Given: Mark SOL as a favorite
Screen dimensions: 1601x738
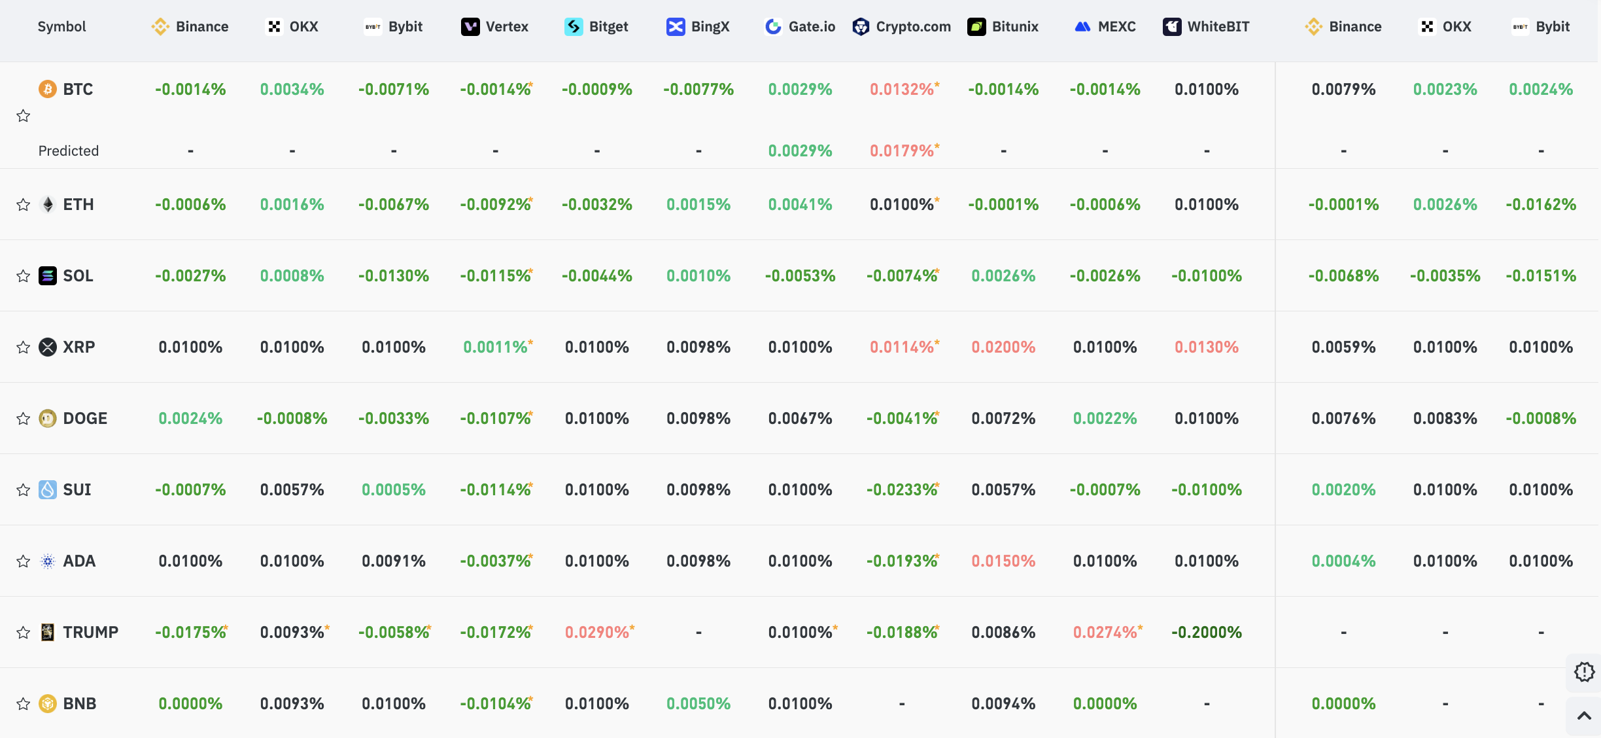Looking at the screenshot, I should [x=24, y=276].
